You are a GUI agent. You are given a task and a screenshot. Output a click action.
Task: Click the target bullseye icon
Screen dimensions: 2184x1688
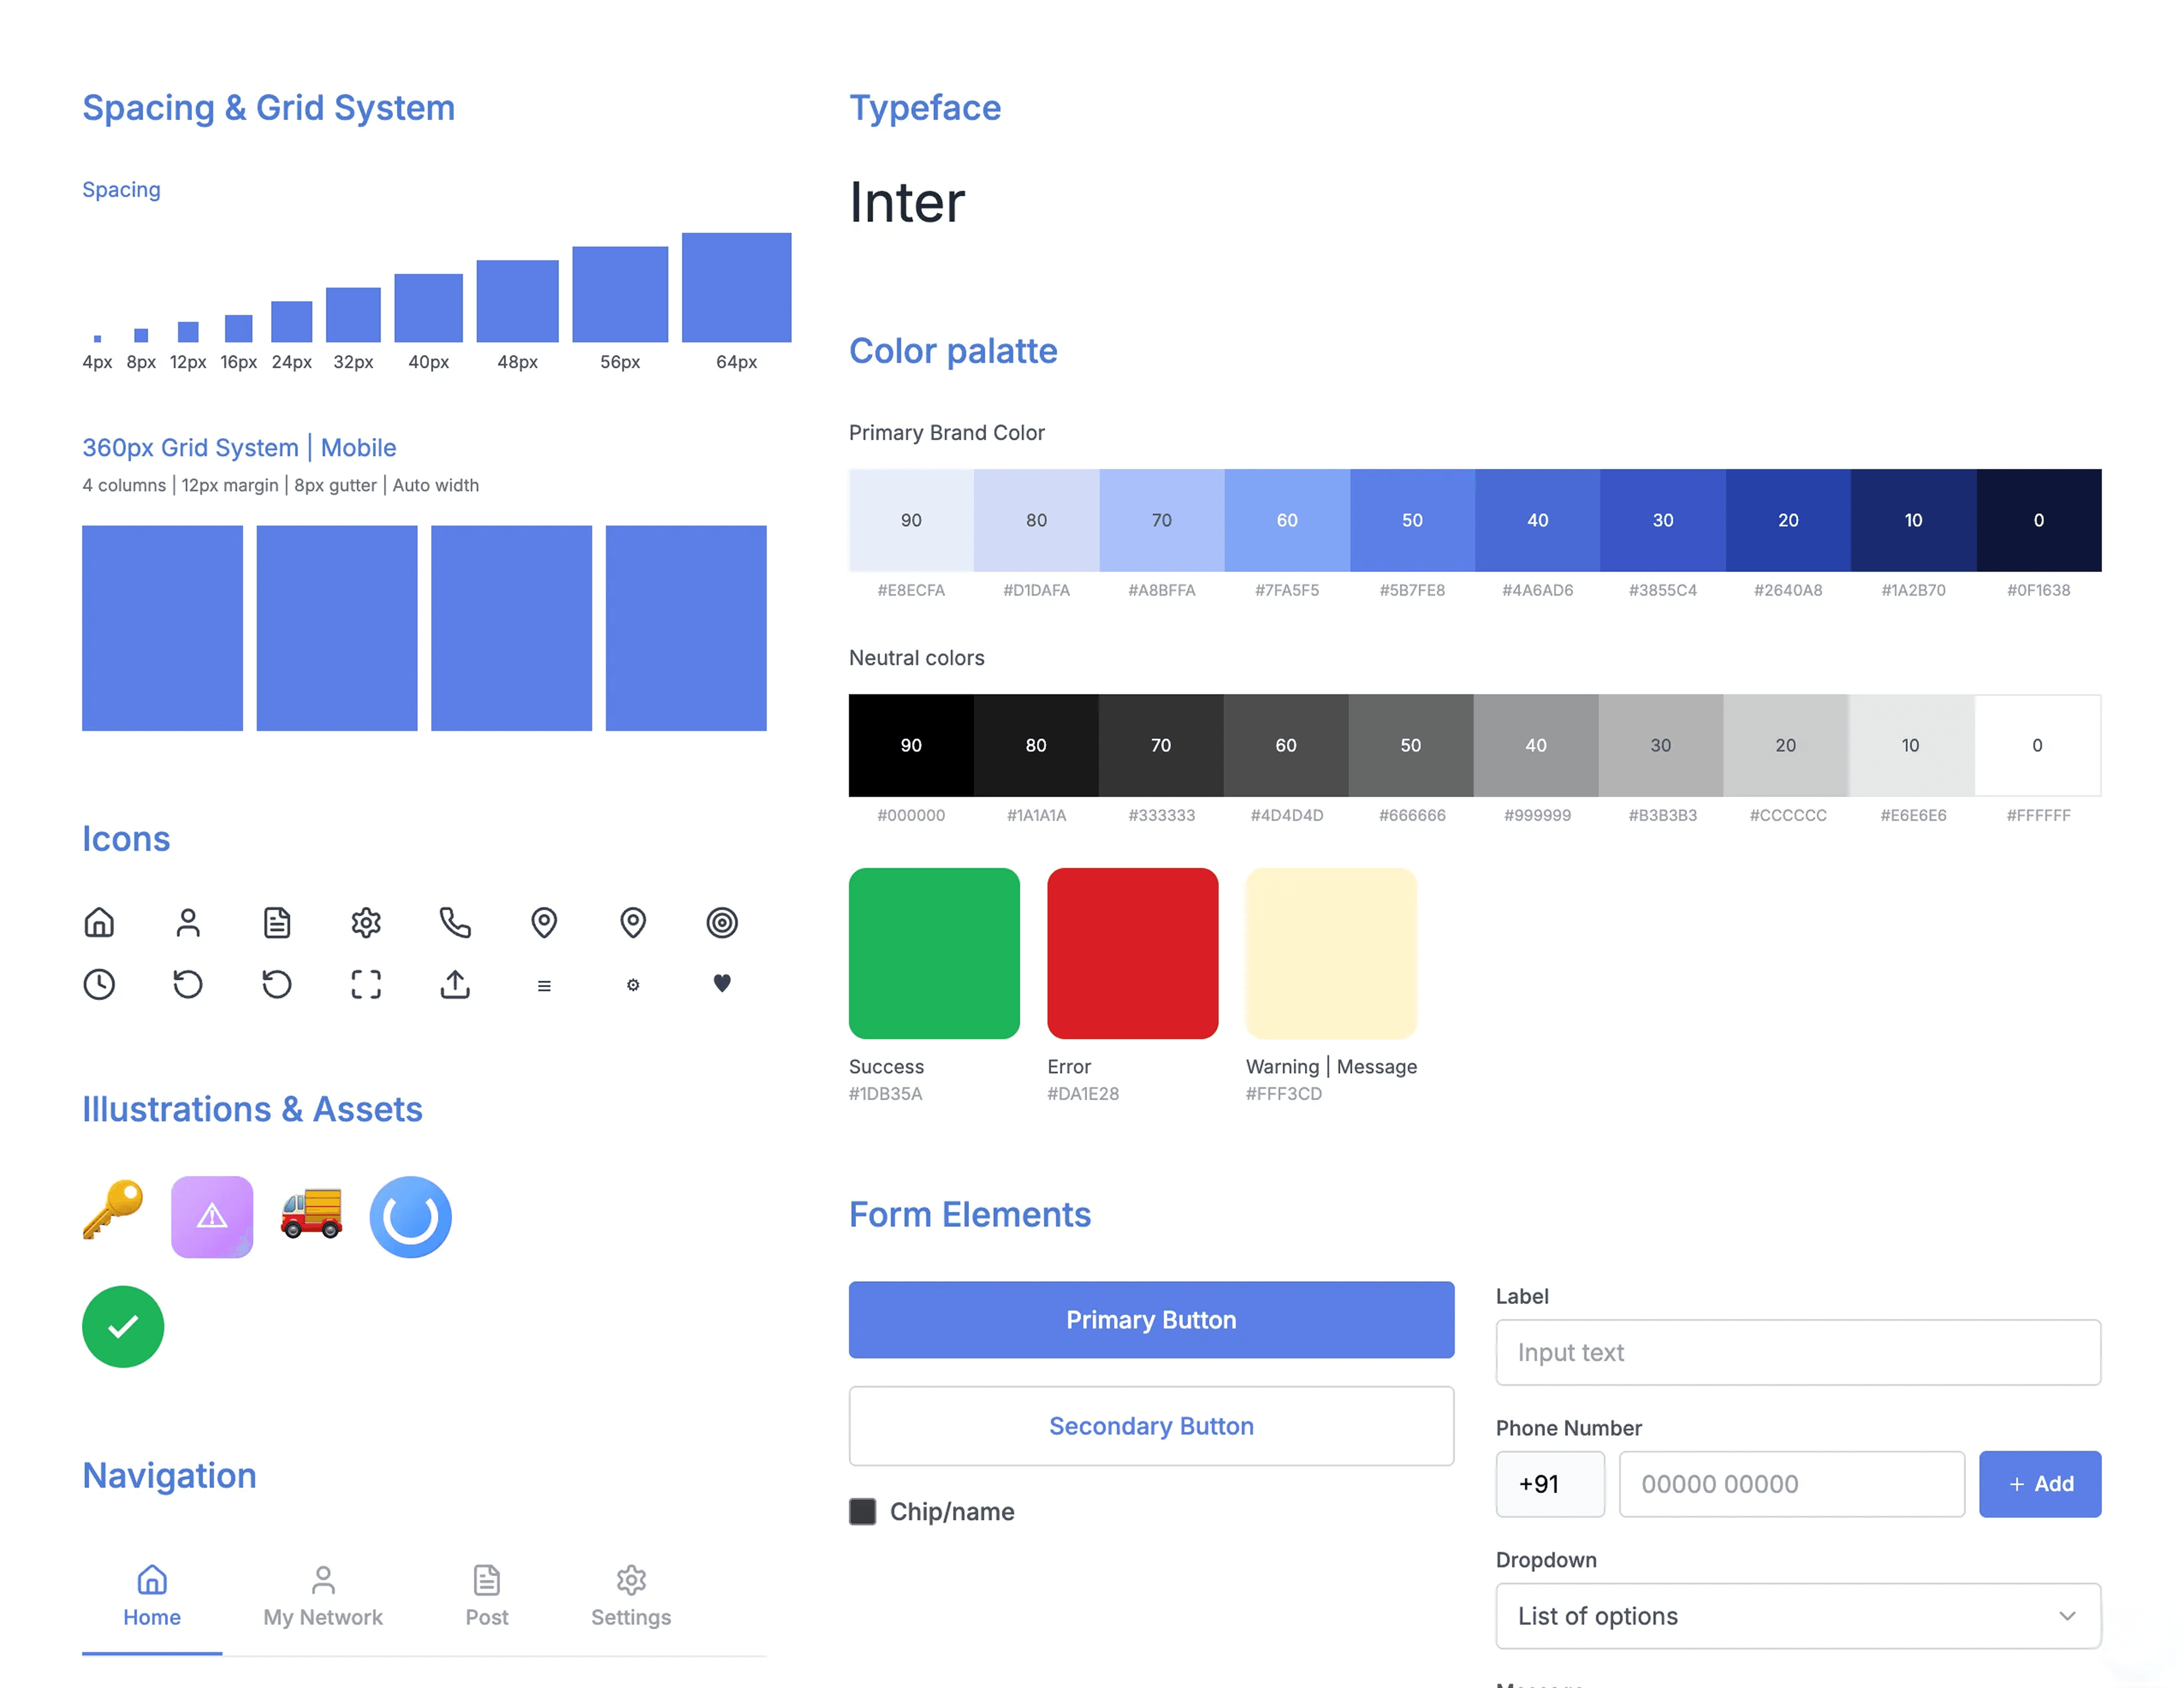click(x=721, y=922)
